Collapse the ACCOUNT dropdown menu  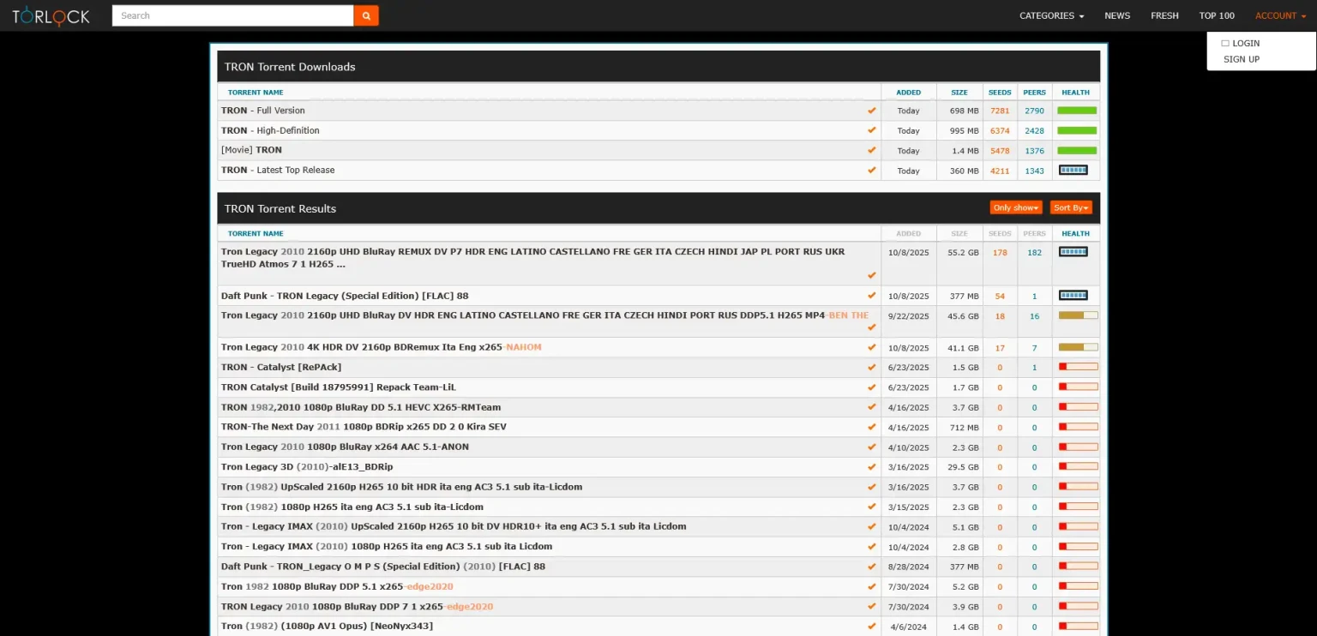(1280, 15)
